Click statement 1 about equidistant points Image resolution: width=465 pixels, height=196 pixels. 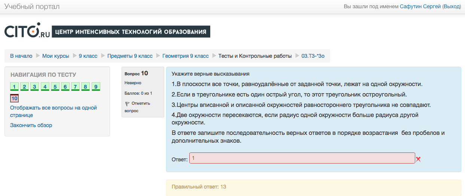tap(297, 84)
